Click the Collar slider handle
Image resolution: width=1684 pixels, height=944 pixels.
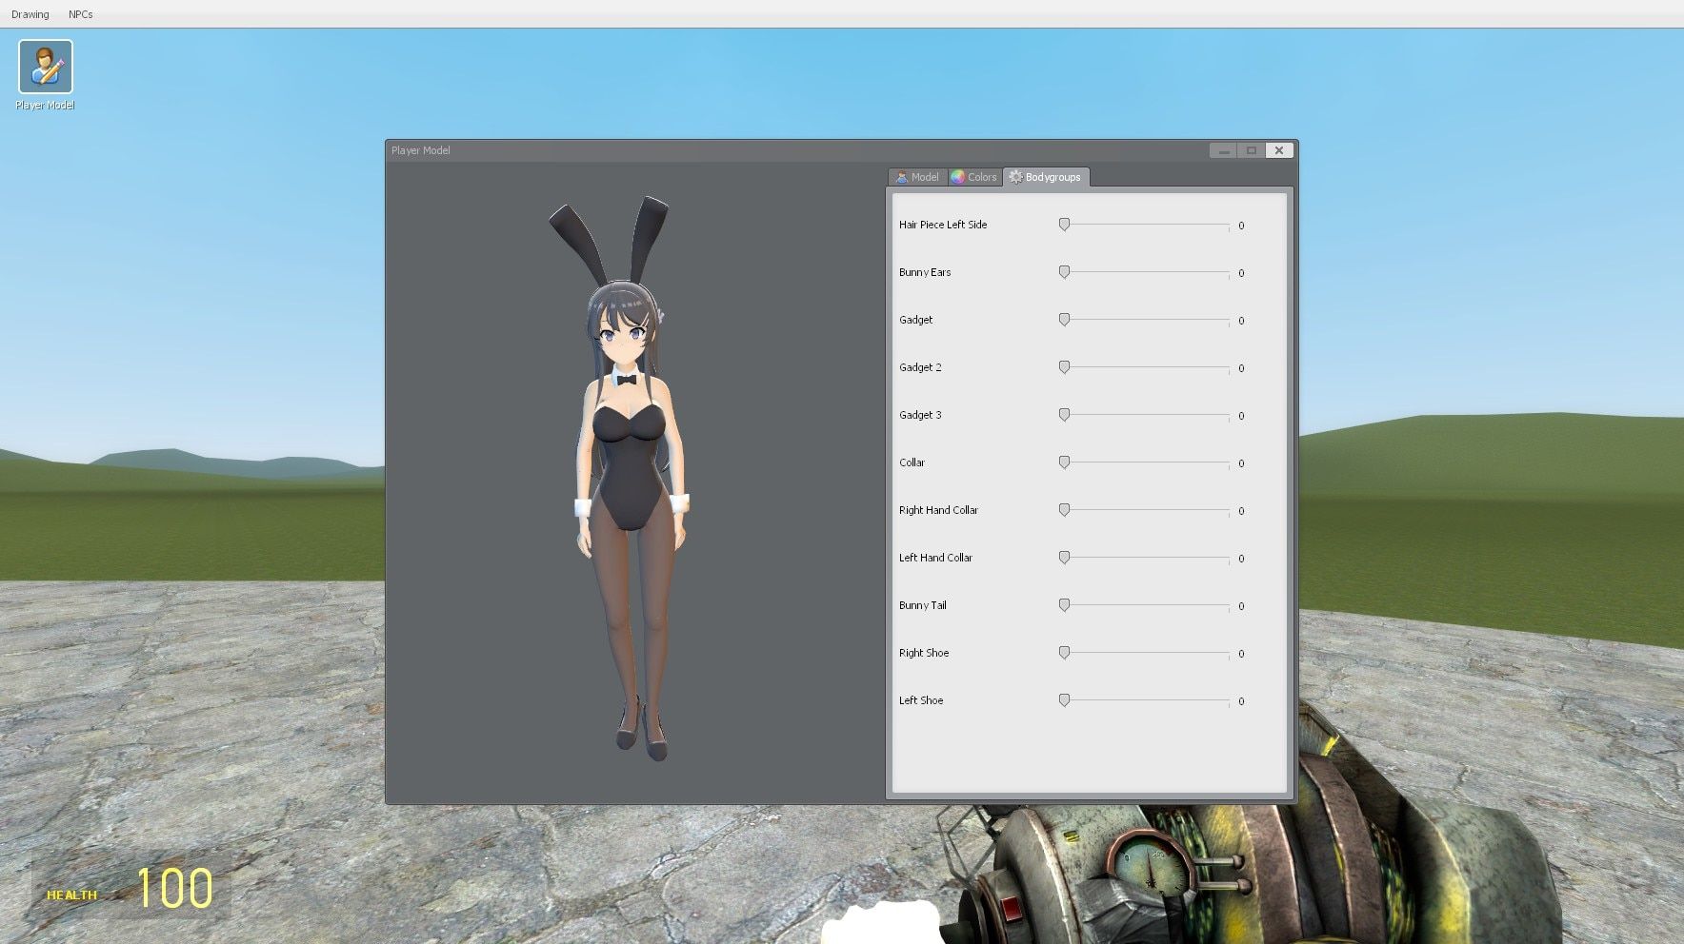tap(1064, 462)
